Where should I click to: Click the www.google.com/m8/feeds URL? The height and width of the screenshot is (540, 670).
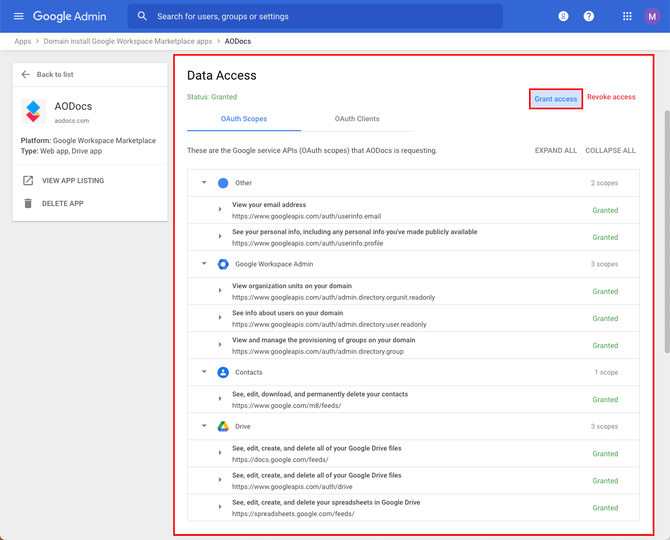click(287, 405)
